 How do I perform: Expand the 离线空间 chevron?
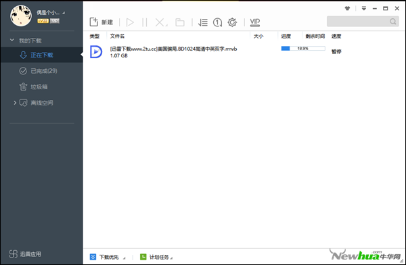point(15,103)
